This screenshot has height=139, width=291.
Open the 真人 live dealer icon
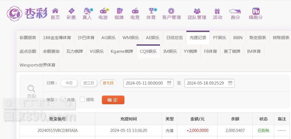point(88,11)
